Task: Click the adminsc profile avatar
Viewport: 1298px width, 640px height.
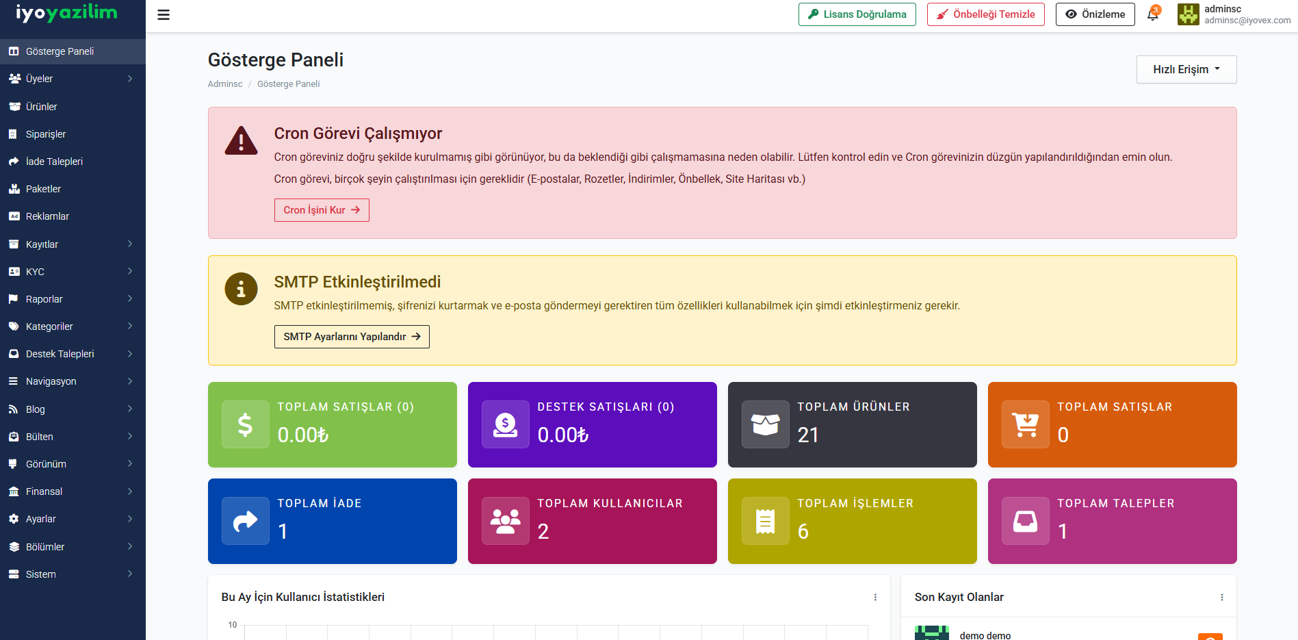Action: [1188, 14]
